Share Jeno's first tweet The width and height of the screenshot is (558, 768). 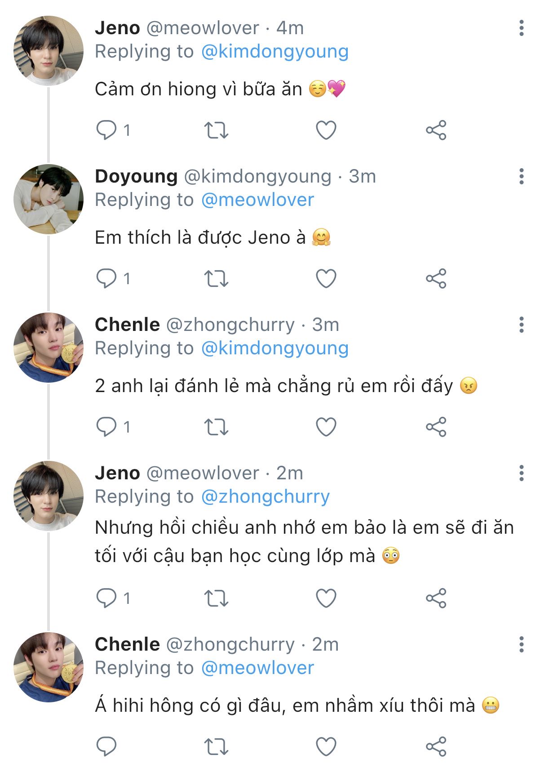pos(436,130)
